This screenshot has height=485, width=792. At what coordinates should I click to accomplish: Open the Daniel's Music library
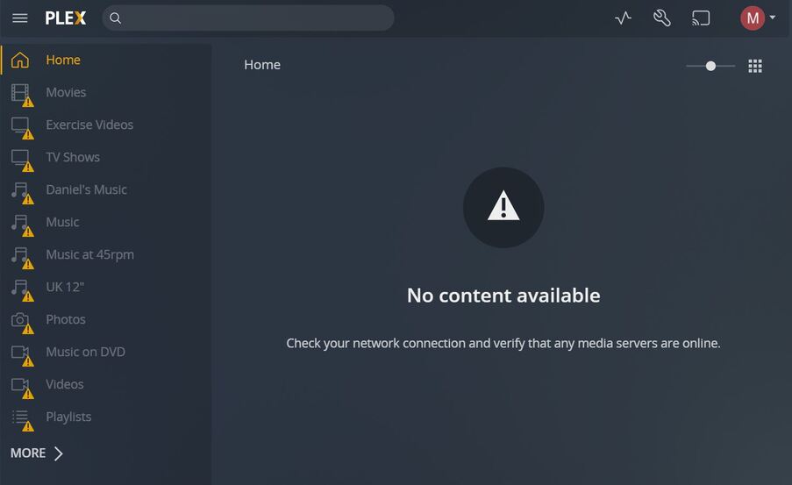(86, 189)
